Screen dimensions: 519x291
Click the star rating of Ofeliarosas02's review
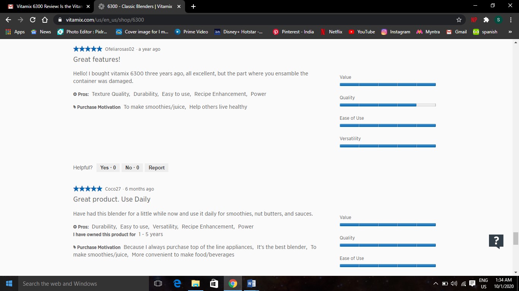88,49
